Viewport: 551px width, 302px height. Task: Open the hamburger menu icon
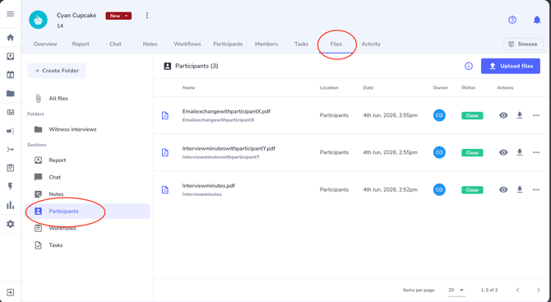click(11, 14)
